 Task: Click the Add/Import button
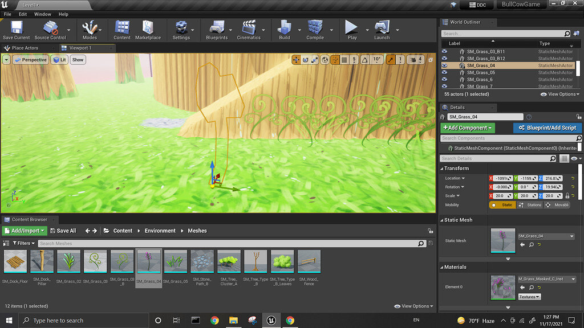25,231
